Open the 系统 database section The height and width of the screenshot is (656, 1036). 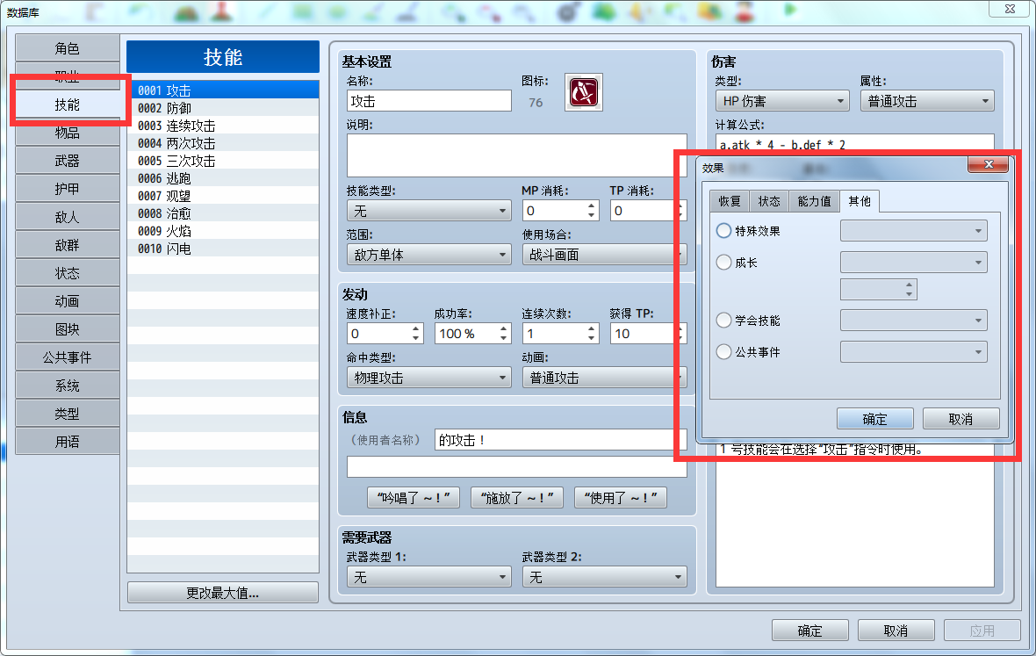point(68,386)
